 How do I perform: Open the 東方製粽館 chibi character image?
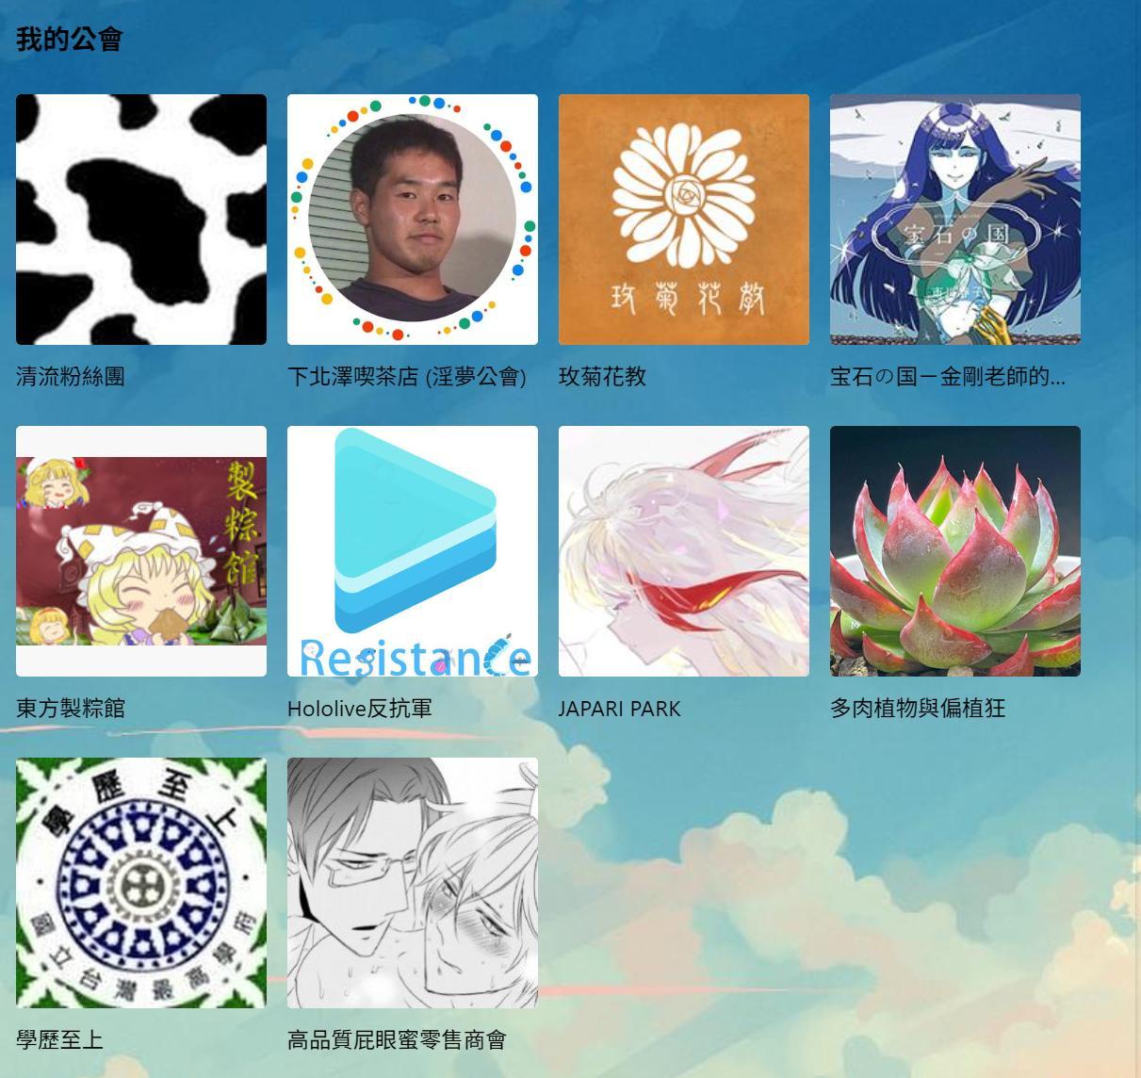(x=141, y=551)
